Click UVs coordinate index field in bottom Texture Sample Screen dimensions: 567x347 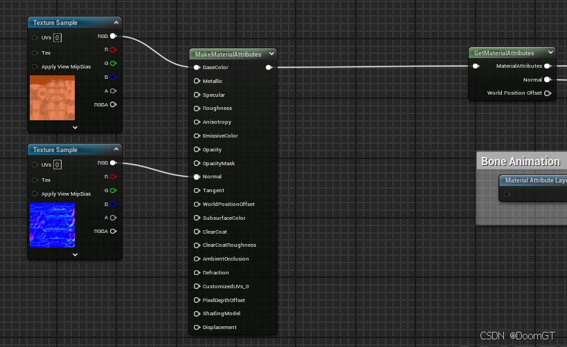tap(57, 165)
